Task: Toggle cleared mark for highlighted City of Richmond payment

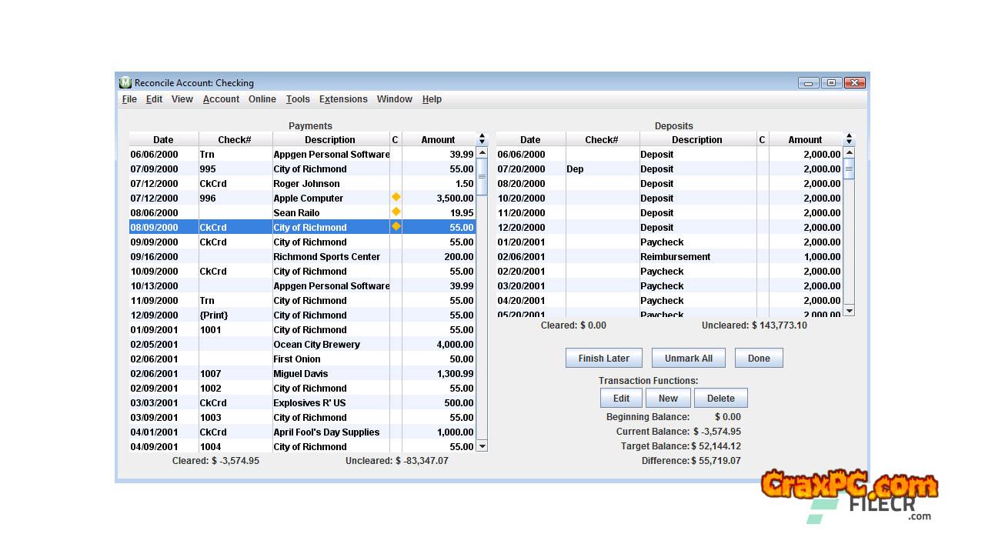Action: pos(396,227)
